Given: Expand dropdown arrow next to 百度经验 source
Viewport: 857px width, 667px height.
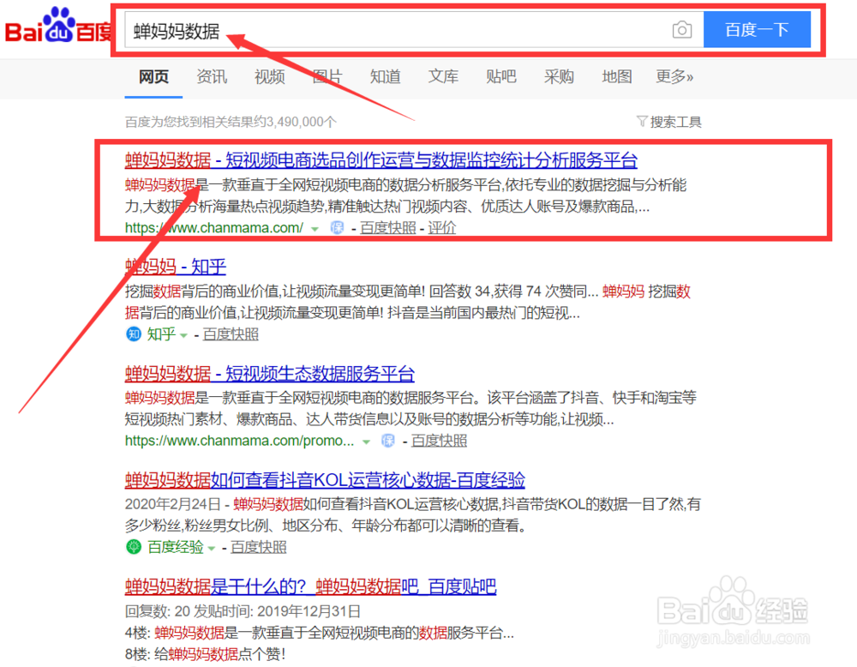Looking at the screenshot, I should pyautogui.click(x=212, y=549).
